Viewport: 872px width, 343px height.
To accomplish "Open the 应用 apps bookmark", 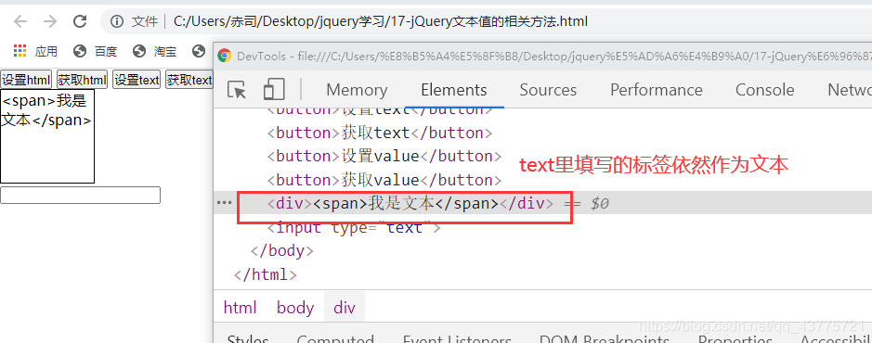I will pos(35,52).
